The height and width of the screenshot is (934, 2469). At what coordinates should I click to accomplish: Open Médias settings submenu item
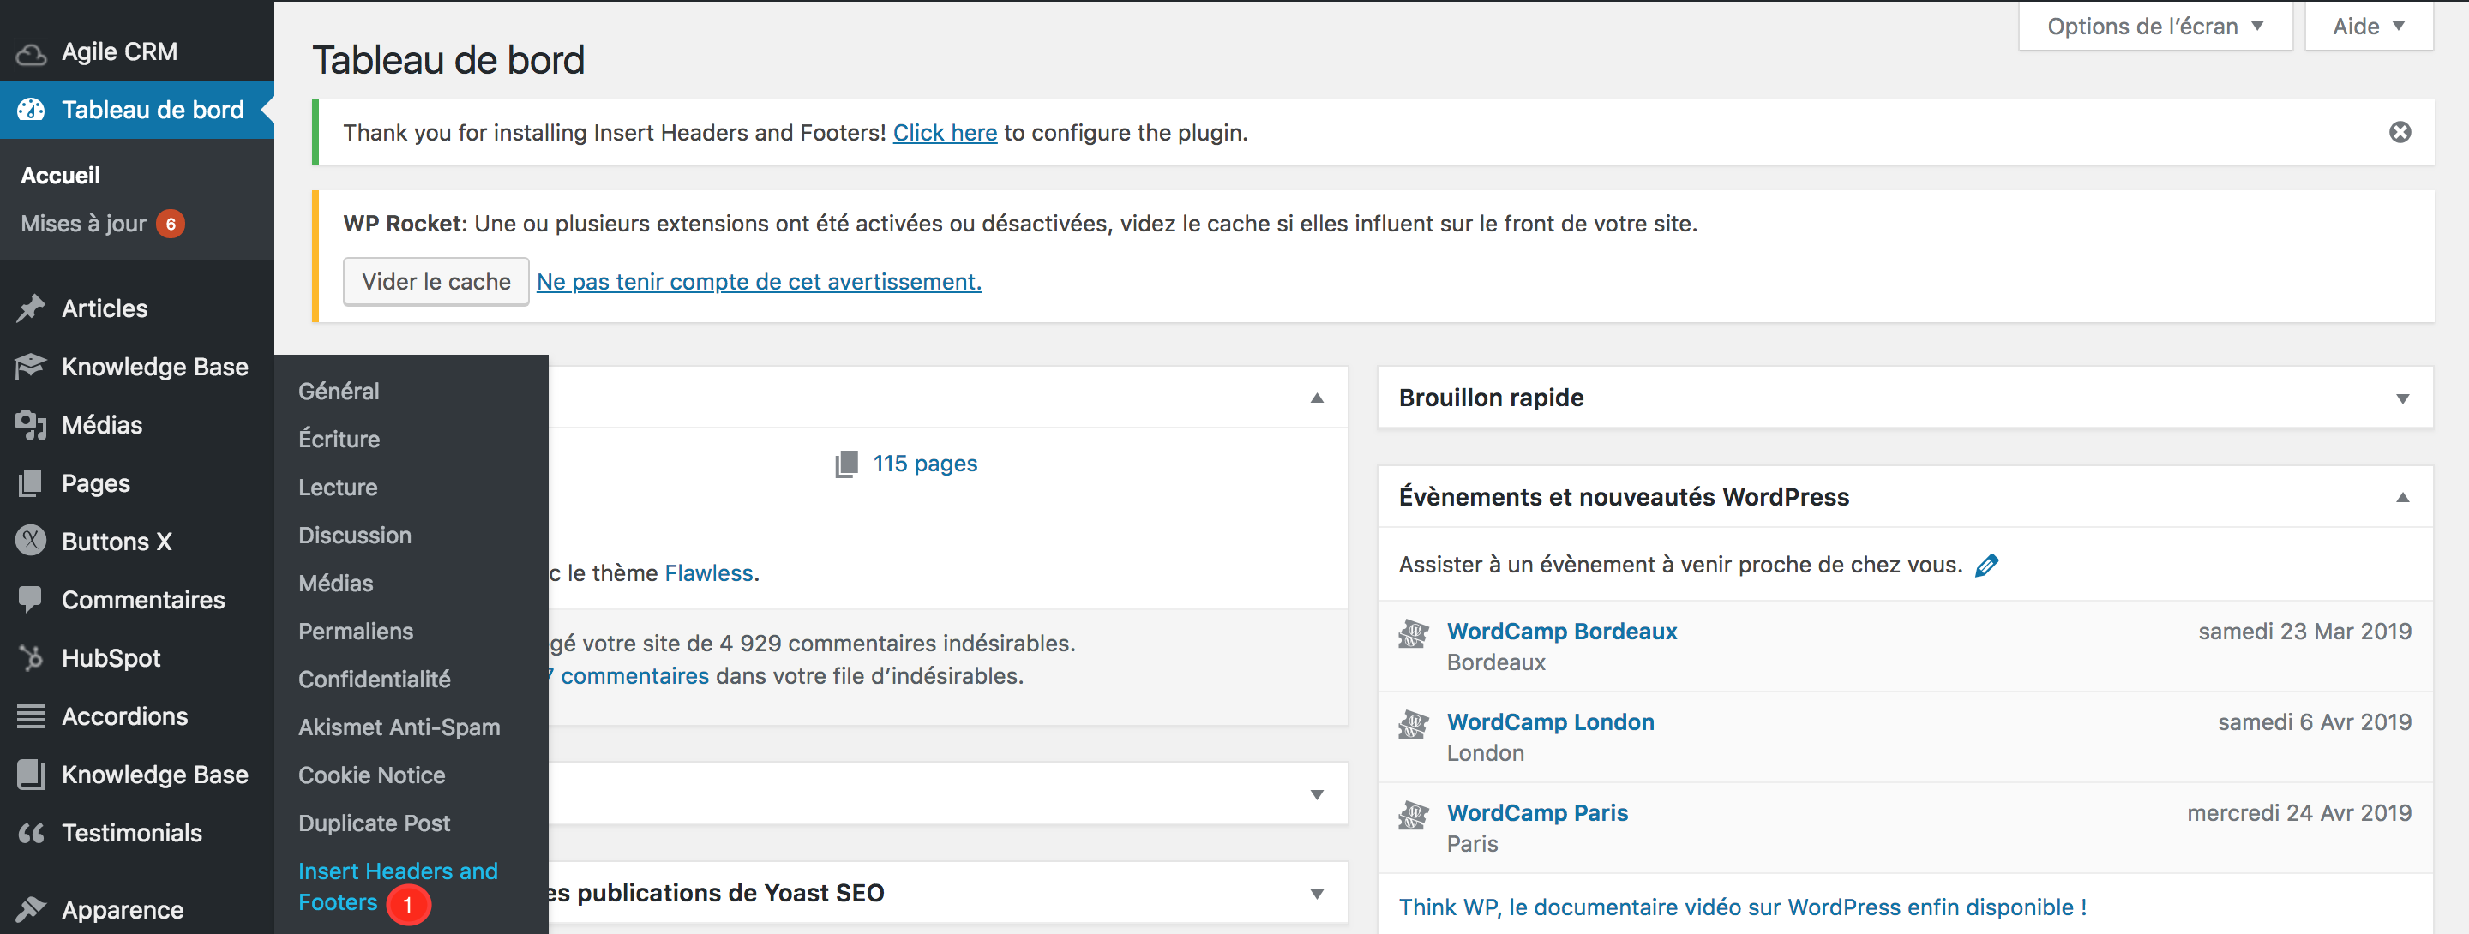(335, 583)
